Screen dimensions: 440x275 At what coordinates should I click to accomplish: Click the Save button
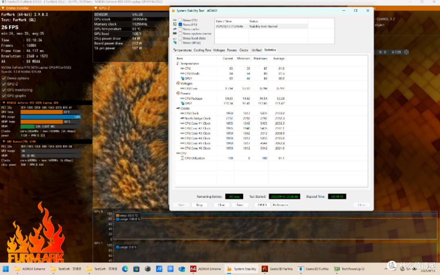[240, 205]
